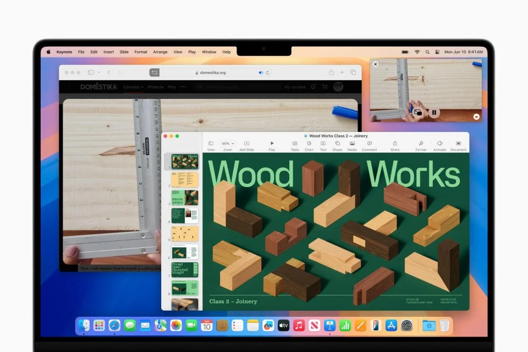Insert a Shape into the presentation
528x352 pixels.
tap(337, 144)
